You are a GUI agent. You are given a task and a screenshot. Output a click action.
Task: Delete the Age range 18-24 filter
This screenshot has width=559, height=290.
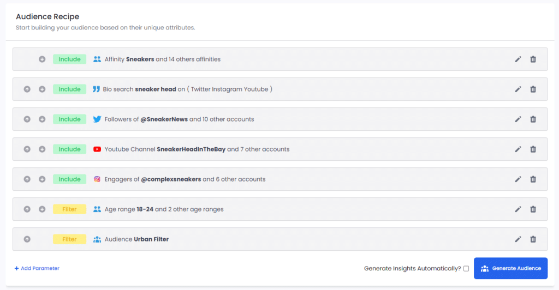click(533, 209)
